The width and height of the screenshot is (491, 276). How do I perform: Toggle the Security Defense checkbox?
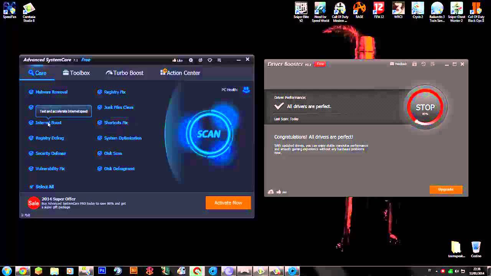point(31,153)
